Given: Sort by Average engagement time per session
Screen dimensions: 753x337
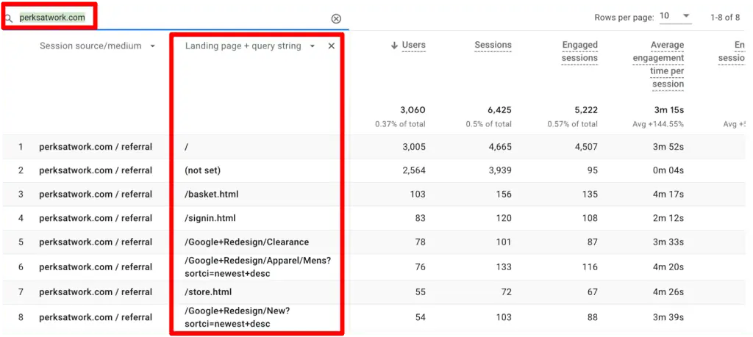Looking at the screenshot, I should [658, 65].
